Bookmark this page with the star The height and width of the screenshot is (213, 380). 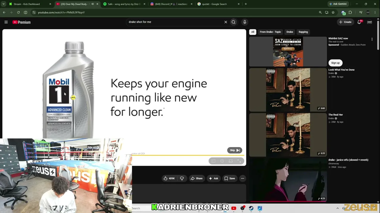(x=333, y=12)
